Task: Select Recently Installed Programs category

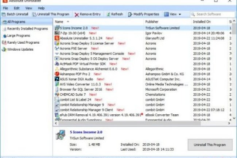Action: (x=27, y=29)
